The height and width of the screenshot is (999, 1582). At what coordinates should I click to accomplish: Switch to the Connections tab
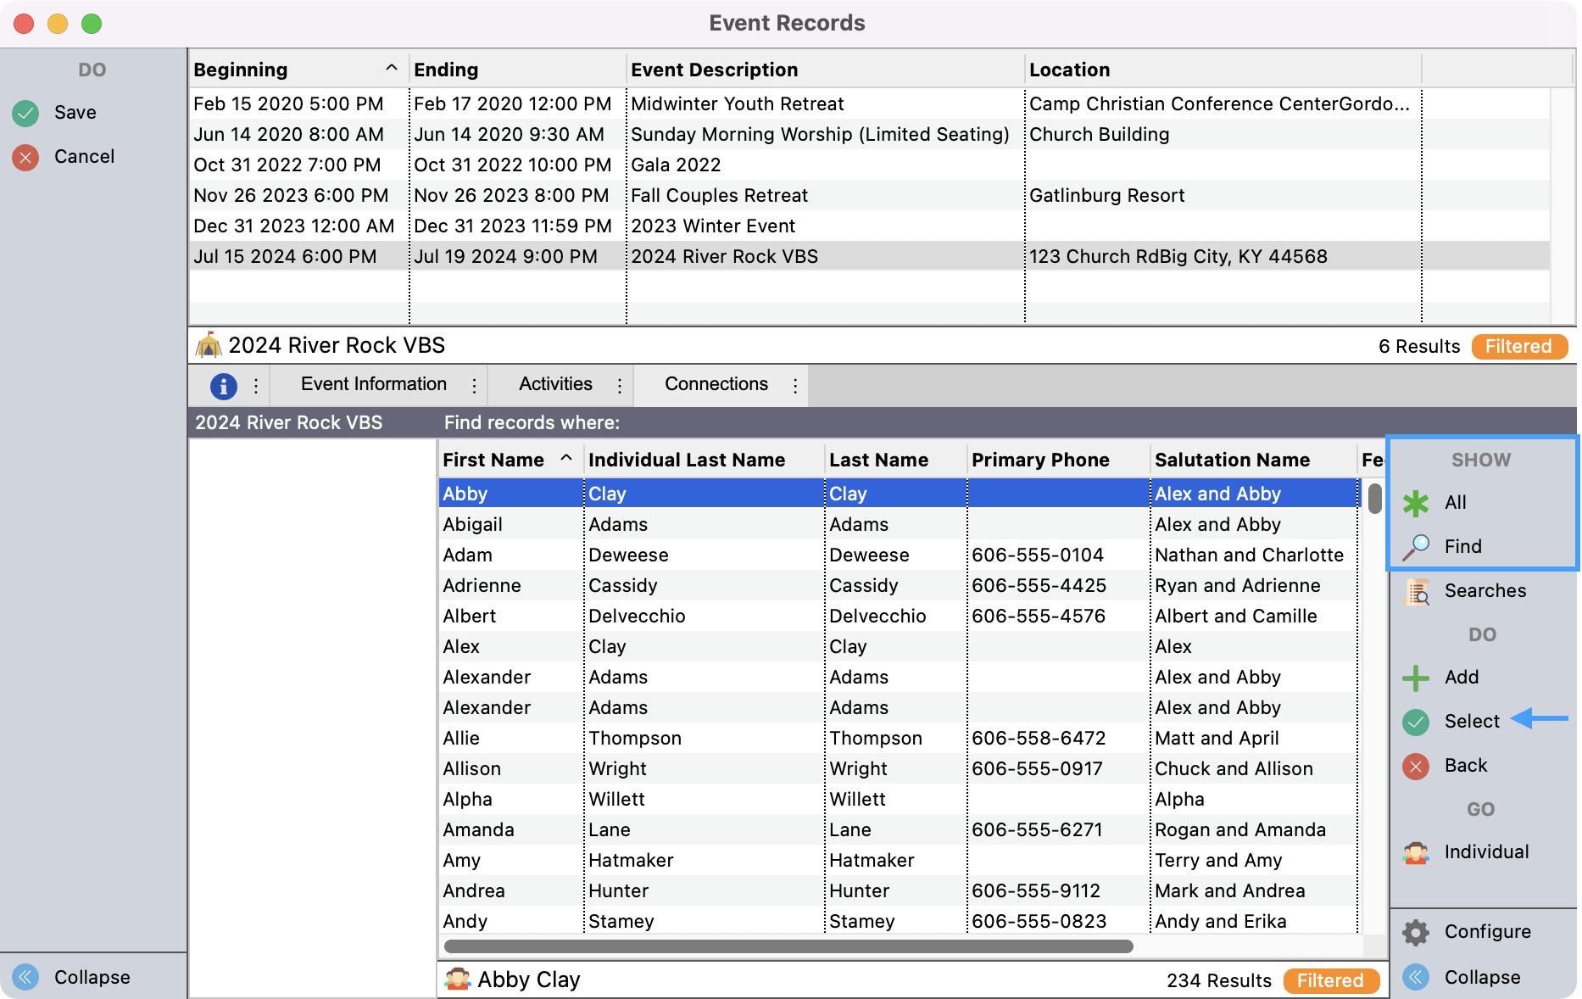pos(716,384)
